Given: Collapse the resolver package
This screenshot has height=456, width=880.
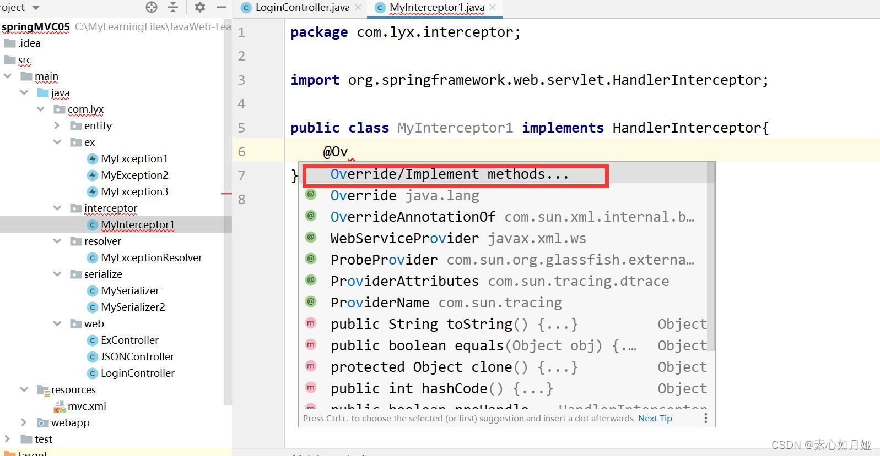Looking at the screenshot, I should tap(57, 241).
